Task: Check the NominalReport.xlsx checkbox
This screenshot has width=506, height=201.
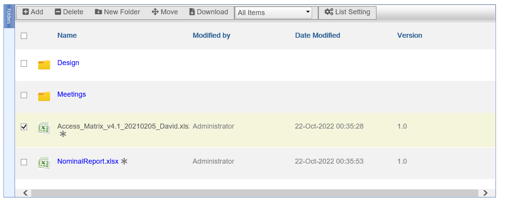Action: tap(24, 162)
